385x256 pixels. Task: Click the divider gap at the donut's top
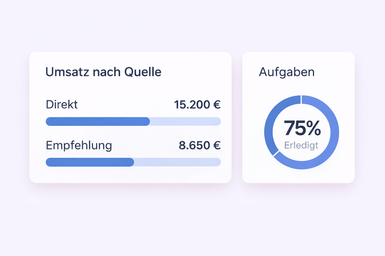(x=301, y=99)
